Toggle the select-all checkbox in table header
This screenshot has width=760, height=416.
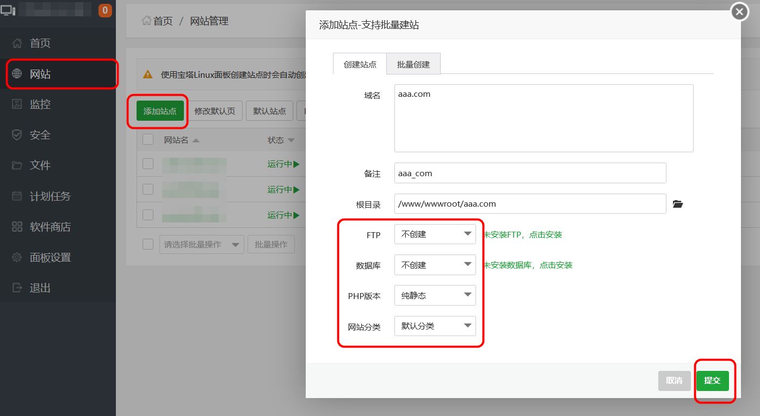(x=148, y=140)
